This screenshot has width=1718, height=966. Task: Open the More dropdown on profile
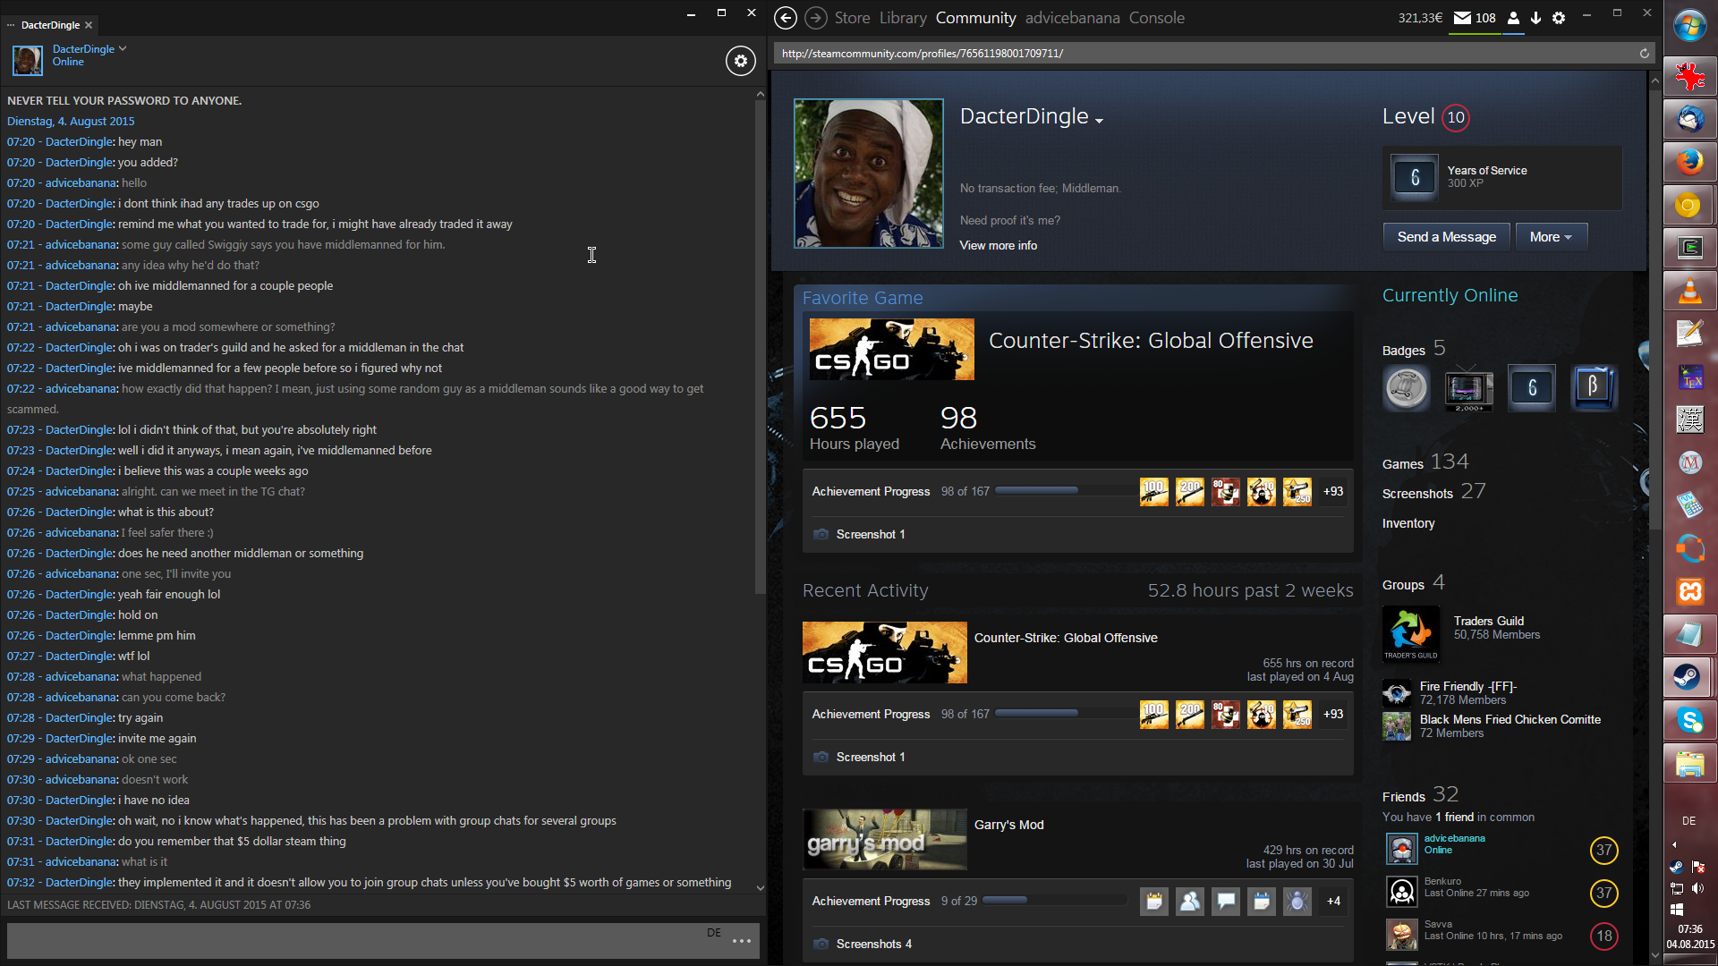1551,237
